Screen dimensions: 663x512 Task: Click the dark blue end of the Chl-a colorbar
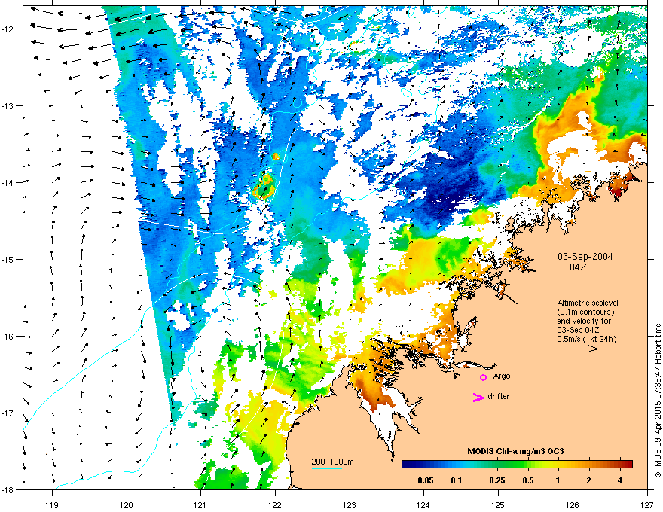pos(407,464)
